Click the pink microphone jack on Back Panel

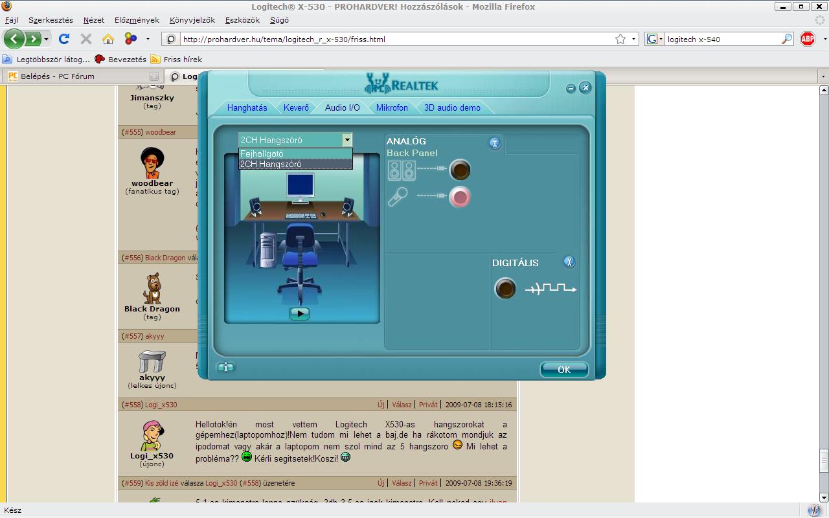460,197
